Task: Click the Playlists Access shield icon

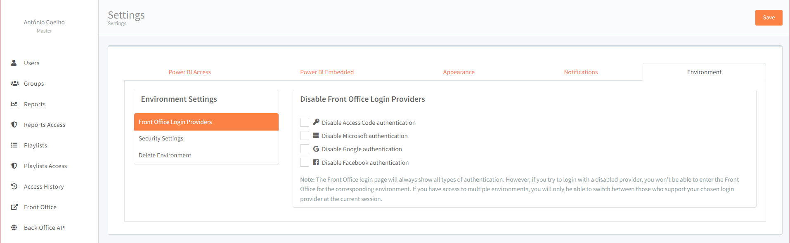Action: pyautogui.click(x=14, y=166)
